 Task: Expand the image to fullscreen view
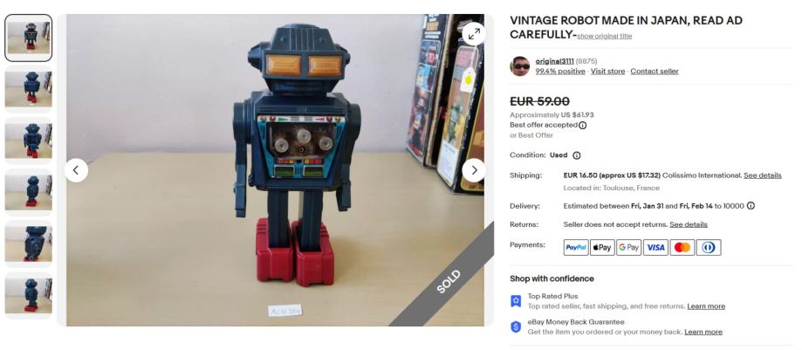[x=474, y=34]
